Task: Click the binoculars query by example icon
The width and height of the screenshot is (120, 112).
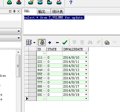Action: click(x=90, y=42)
